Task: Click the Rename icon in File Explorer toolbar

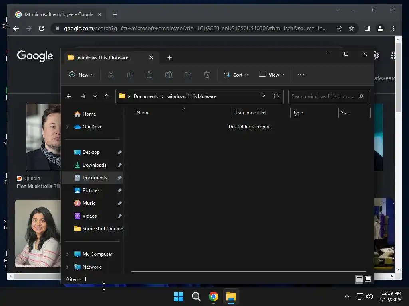Action: coord(169,75)
